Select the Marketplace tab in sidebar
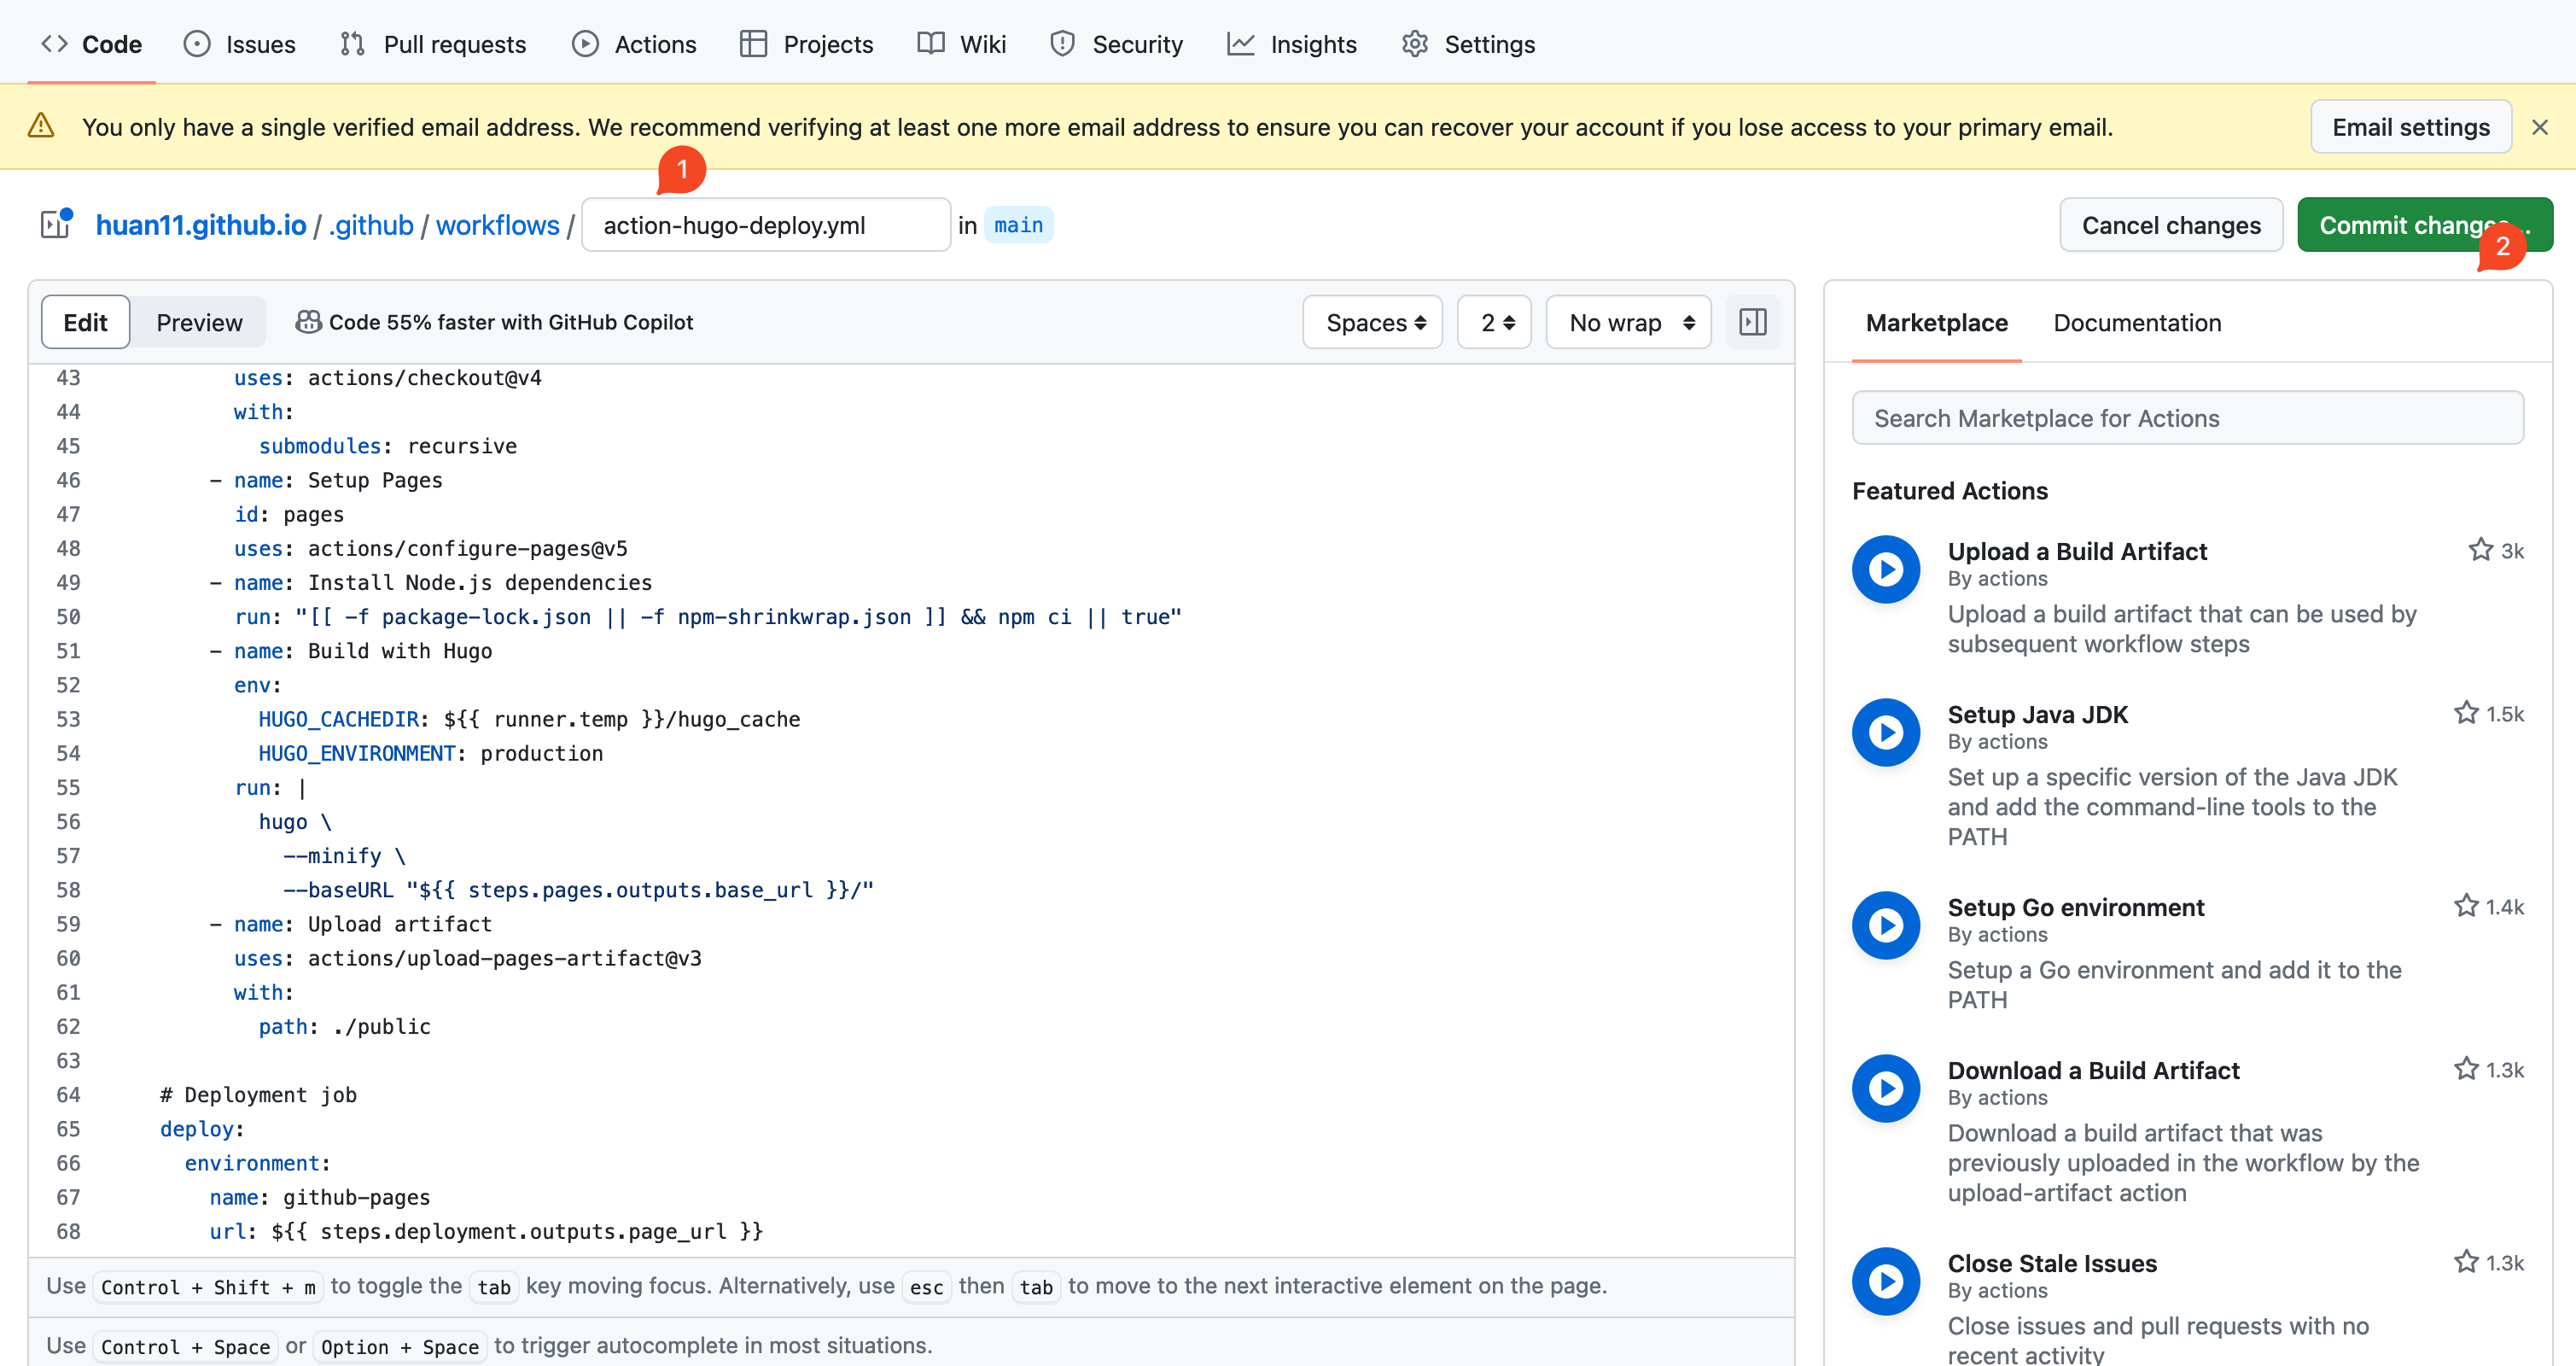 click(x=1936, y=322)
